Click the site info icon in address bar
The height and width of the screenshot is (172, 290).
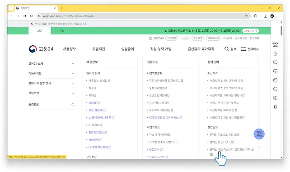coord(39,16)
